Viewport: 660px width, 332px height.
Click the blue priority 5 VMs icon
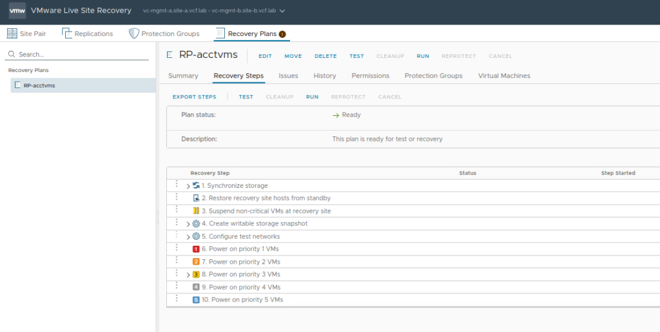click(196, 300)
